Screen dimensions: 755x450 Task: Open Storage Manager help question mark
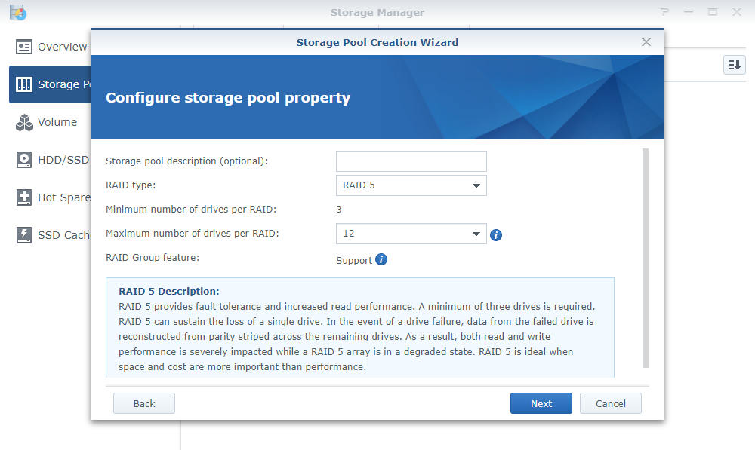(665, 12)
